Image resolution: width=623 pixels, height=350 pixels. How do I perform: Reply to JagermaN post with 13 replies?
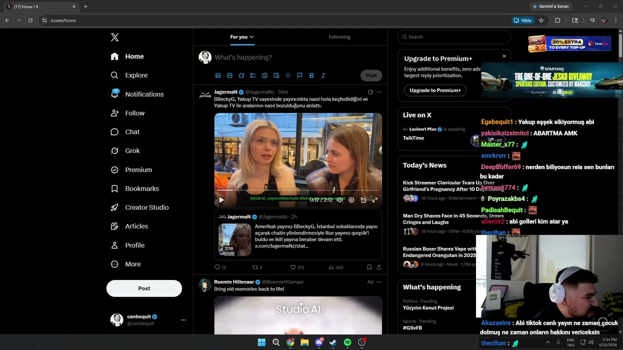220,267
